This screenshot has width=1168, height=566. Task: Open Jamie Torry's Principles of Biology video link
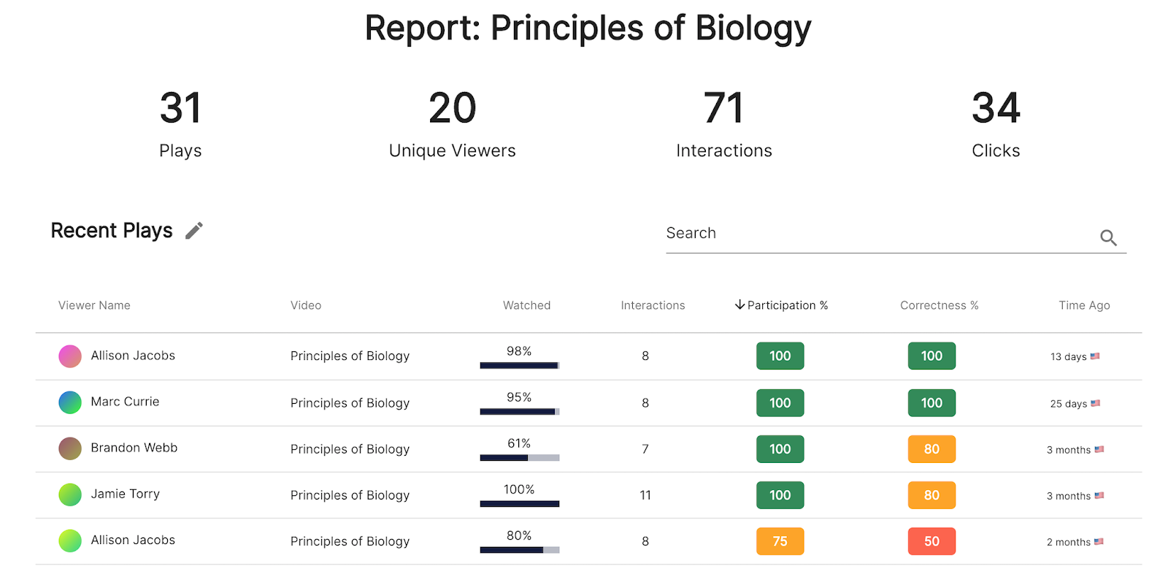click(350, 495)
